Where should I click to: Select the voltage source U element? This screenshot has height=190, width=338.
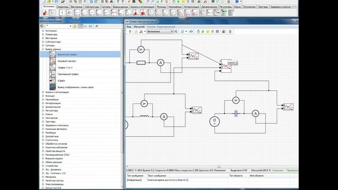(x=214, y=121)
